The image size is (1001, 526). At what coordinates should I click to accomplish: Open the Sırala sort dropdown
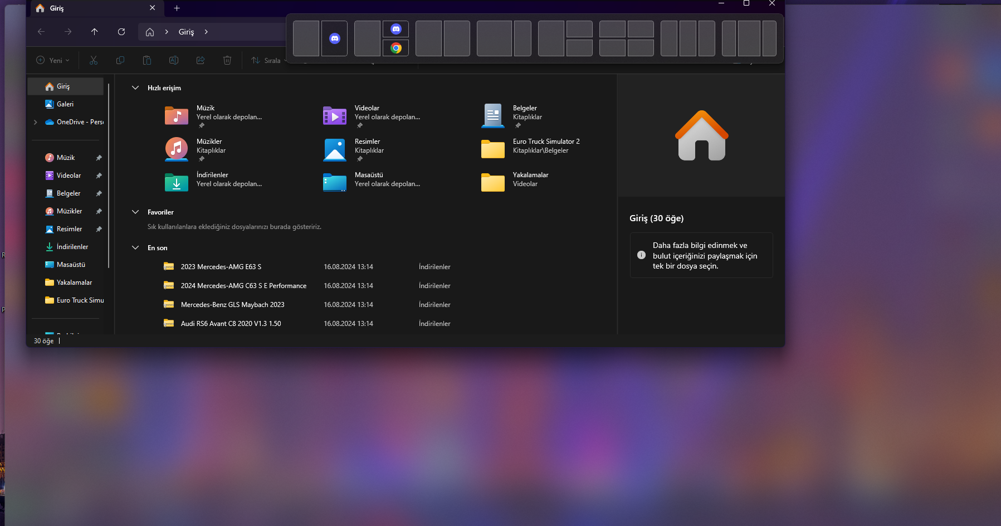pyautogui.click(x=268, y=60)
